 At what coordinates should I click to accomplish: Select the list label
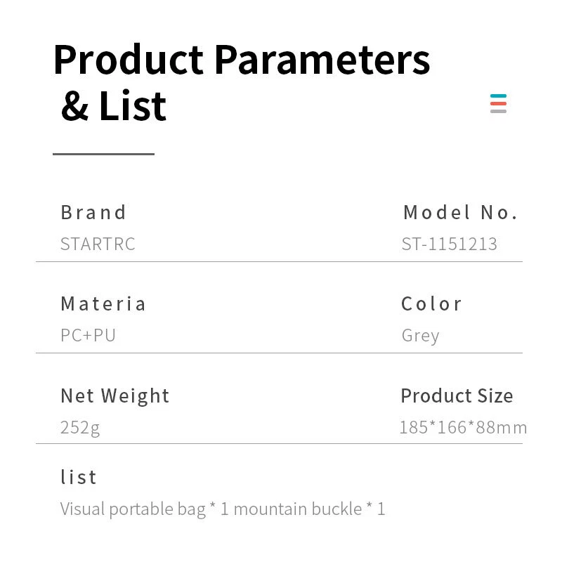79,477
